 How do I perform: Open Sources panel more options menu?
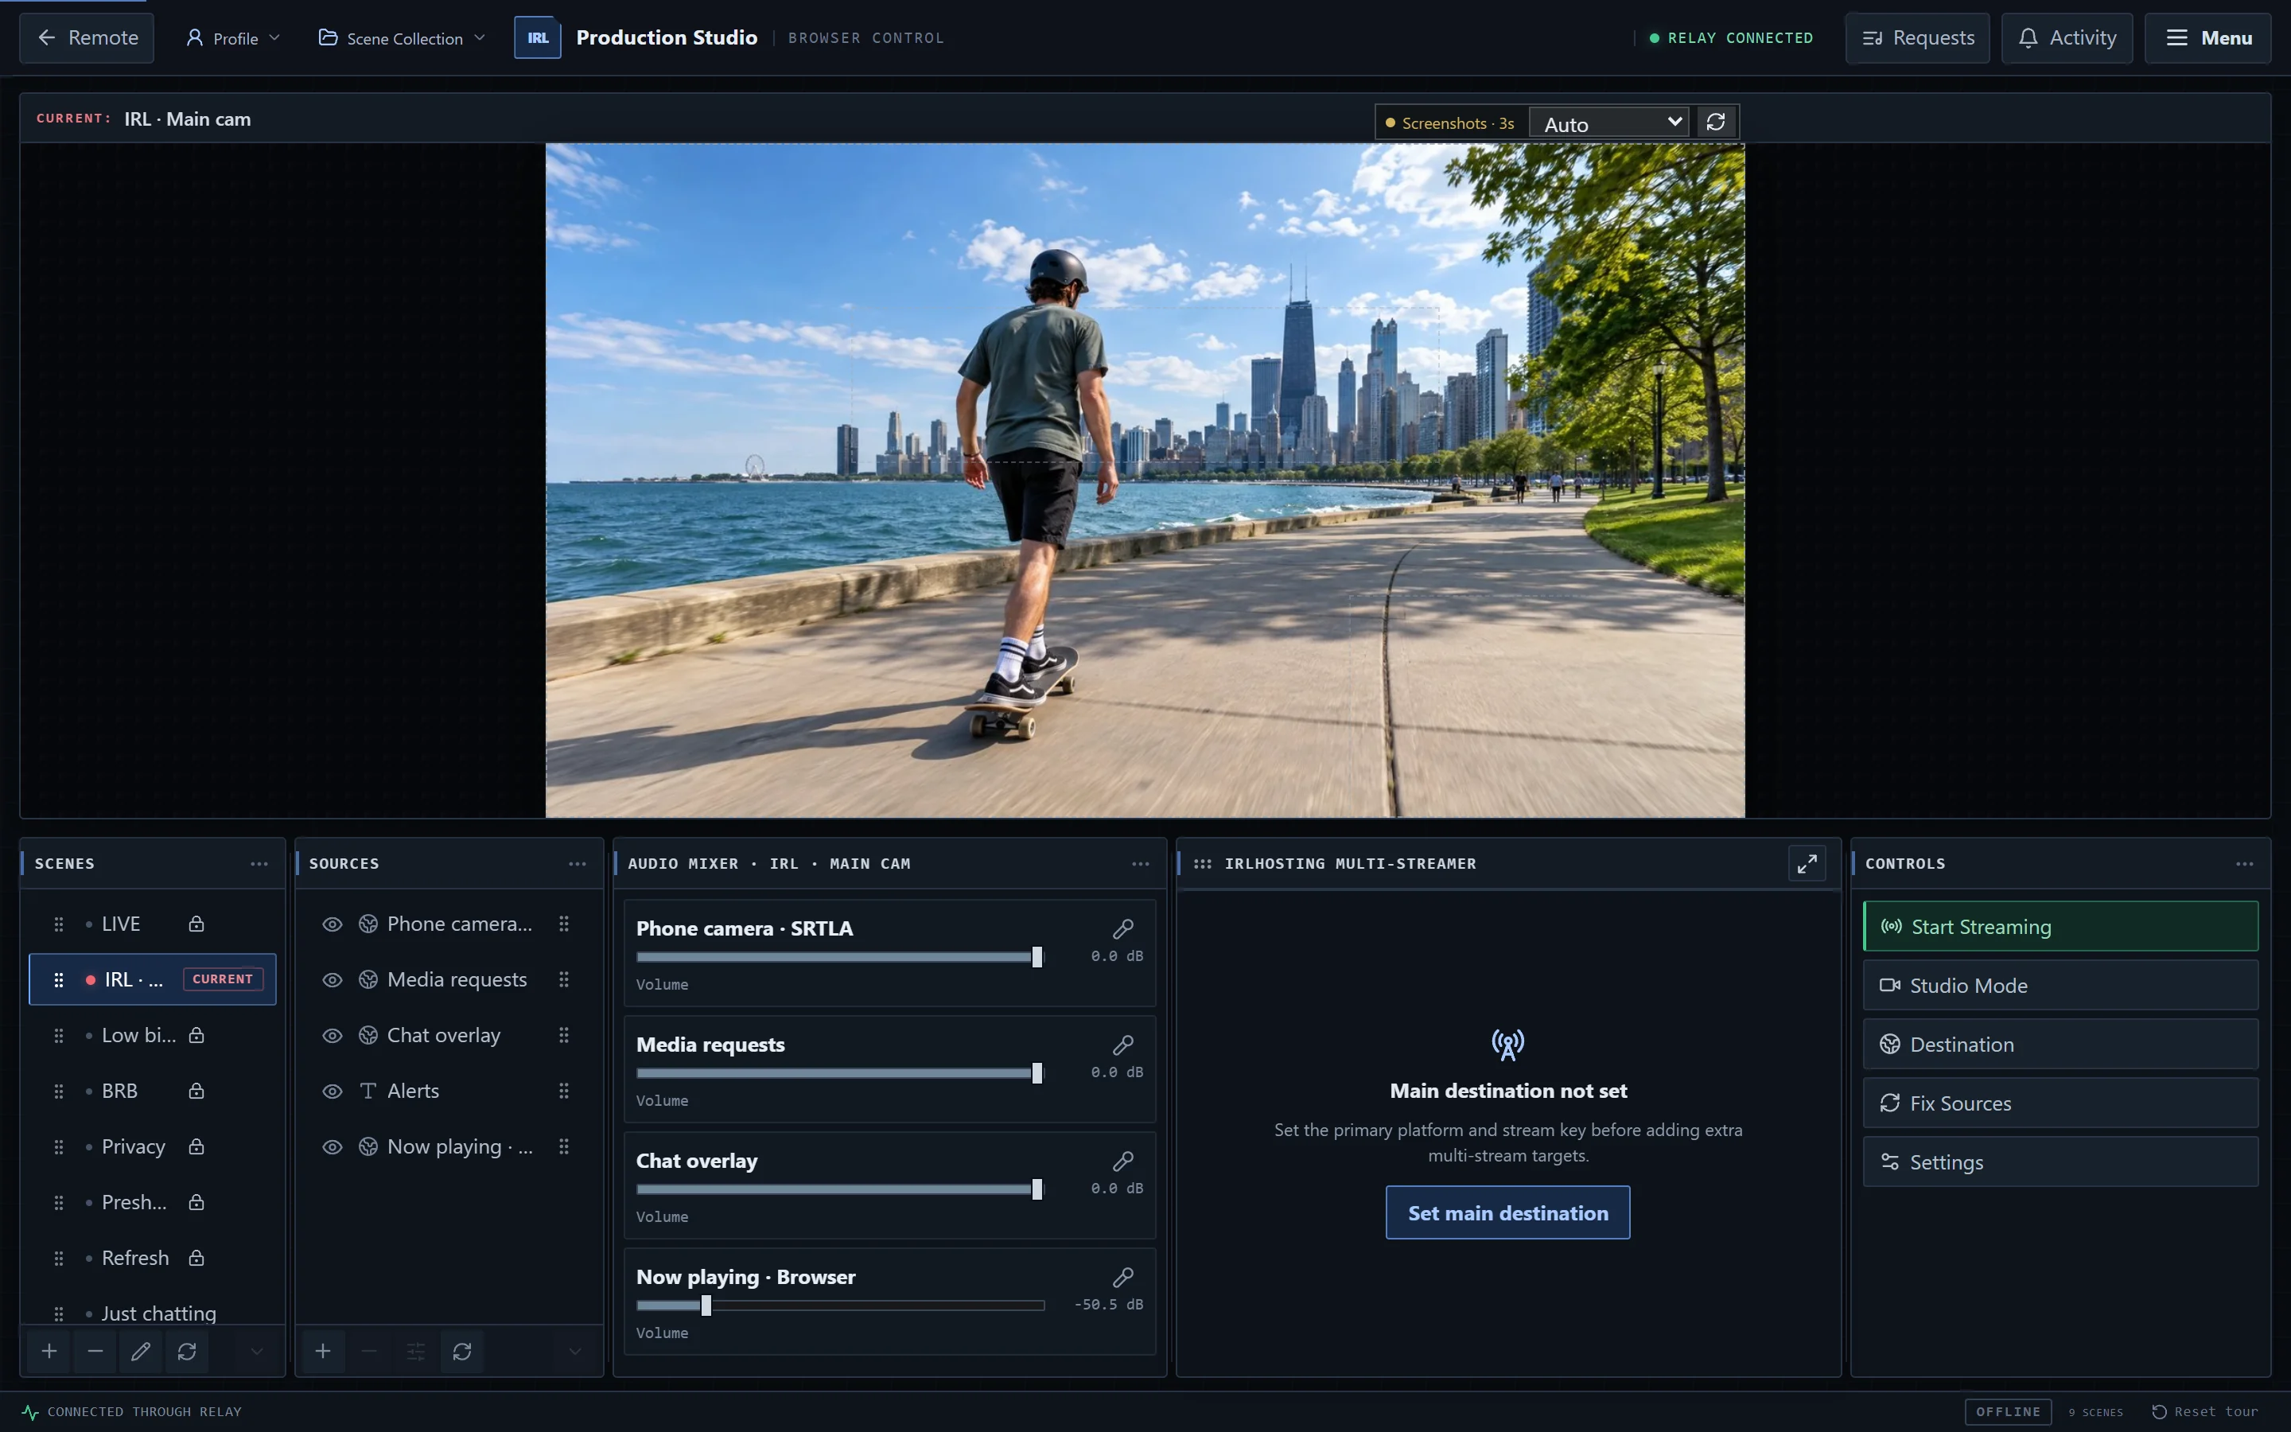(578, 863)
